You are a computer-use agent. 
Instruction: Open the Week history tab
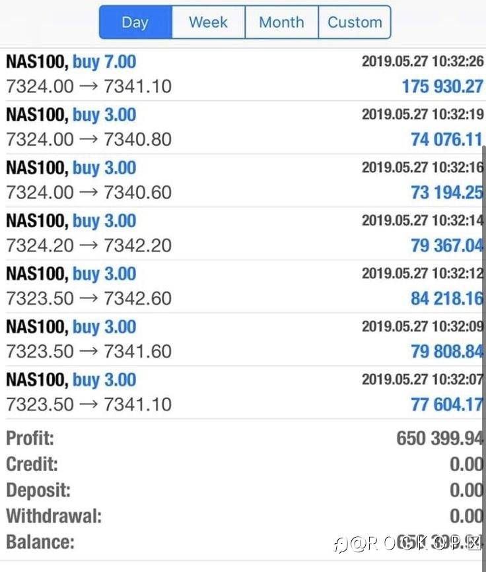click(x=208, y=22)
